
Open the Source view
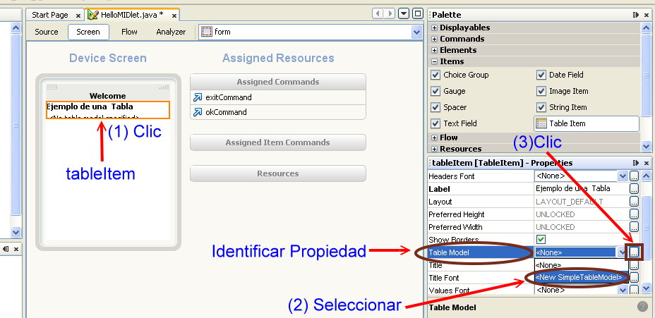47,32
